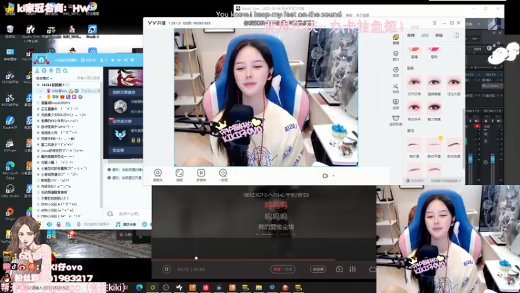The height and width of the screenshot is (293, 520).
Task: Open the mixer sliders icon in karaoke player
Action: tap(352, 269)
